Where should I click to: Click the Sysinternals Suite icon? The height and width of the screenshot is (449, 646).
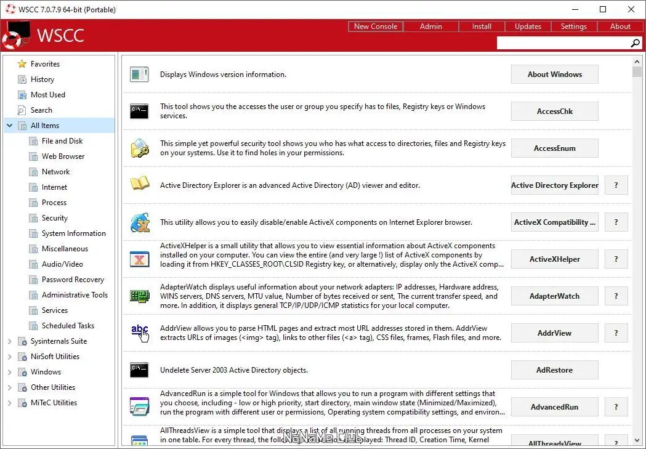click(x=23, y=341)
